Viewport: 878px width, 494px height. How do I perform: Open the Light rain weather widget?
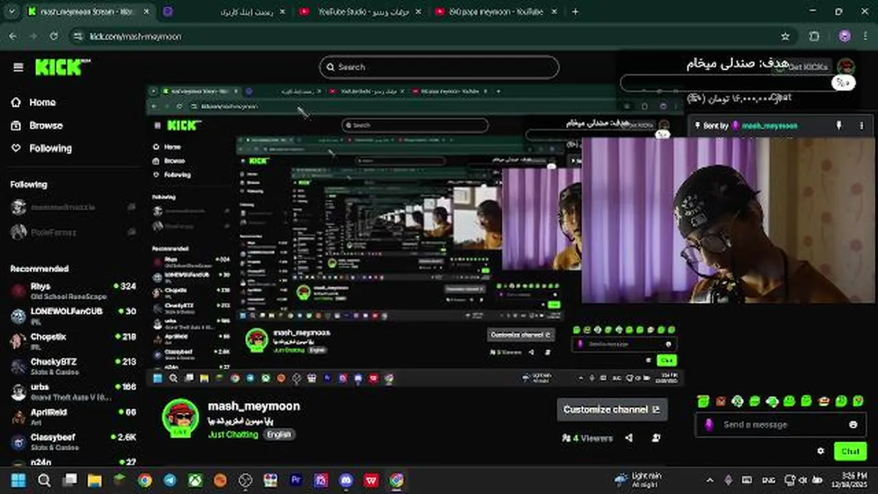[x=639, y=480]
